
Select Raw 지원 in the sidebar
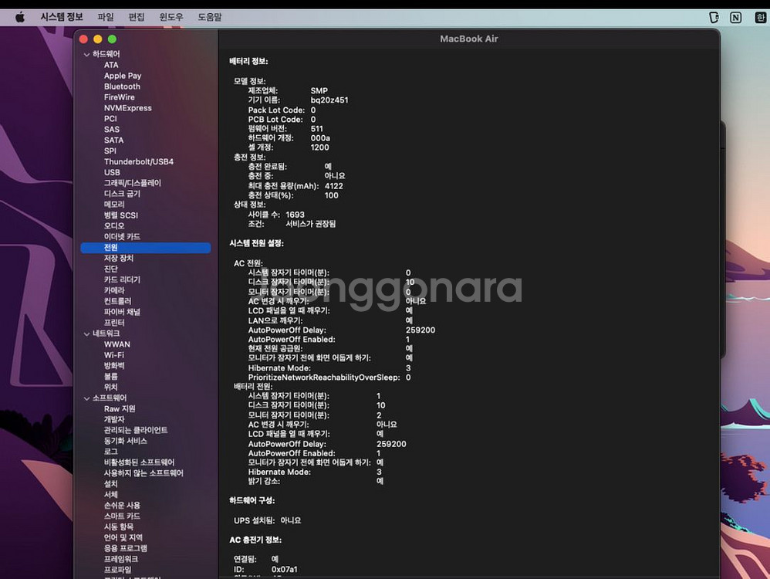pos(120,409)
